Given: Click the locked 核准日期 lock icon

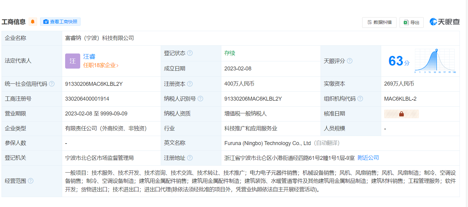Looking at the screenshot, I should tap(401, 114).
